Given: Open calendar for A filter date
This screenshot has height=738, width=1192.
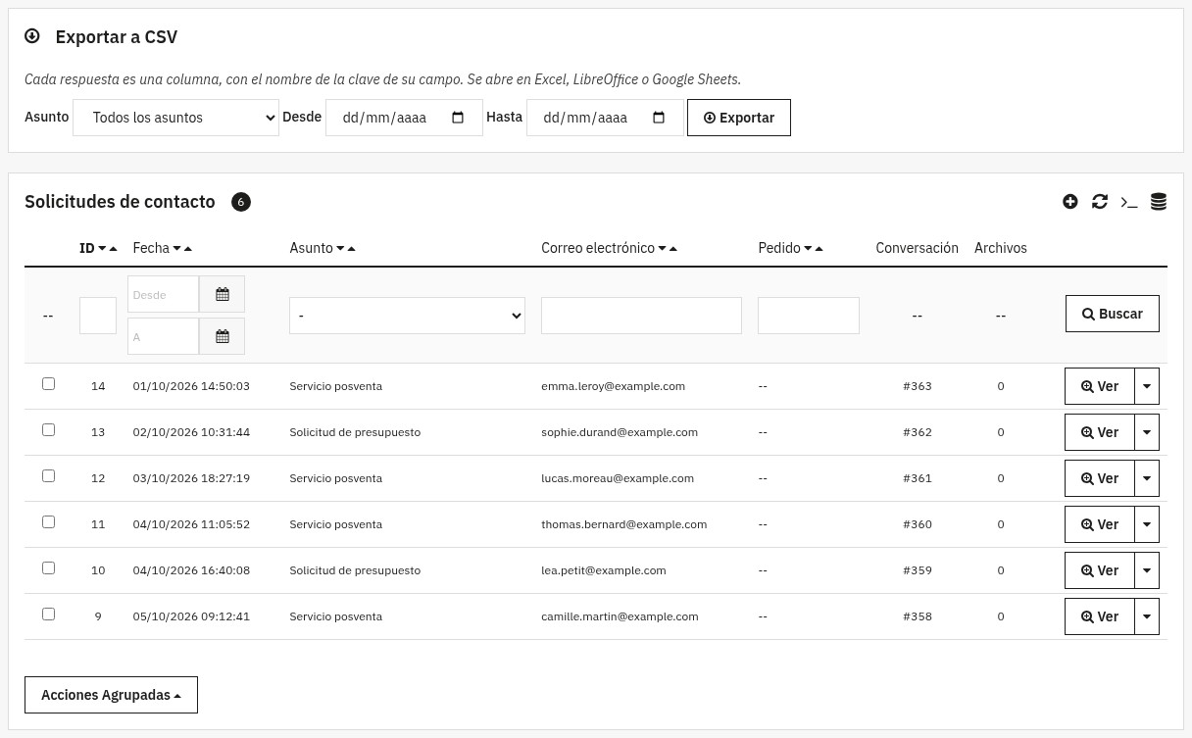Looking at the screenshot, I should 223,336.
